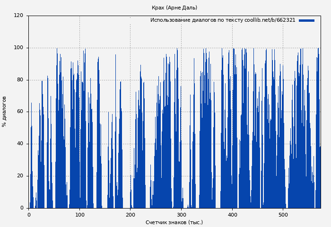Click the 300 tick label on the x-axis
The height and width of the screenshot is (227, 331).
click(181, 215)
